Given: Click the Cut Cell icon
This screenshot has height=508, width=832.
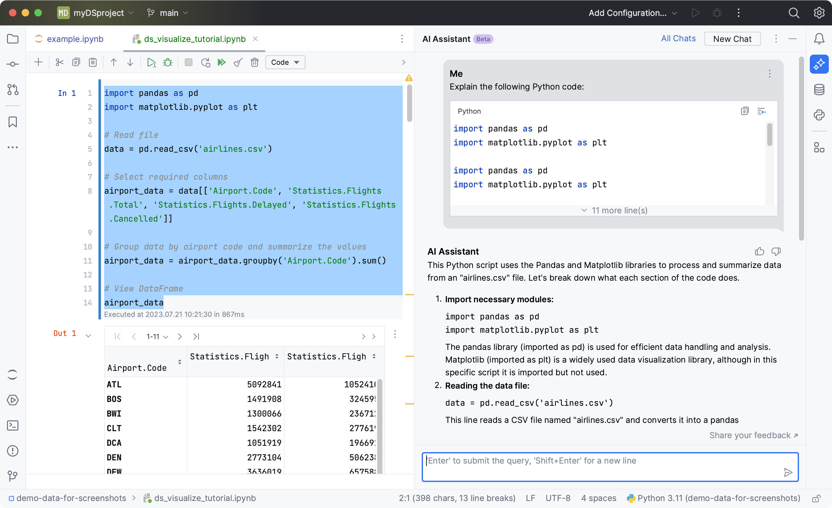Looking at the screenshot, I should click(58, 62).
